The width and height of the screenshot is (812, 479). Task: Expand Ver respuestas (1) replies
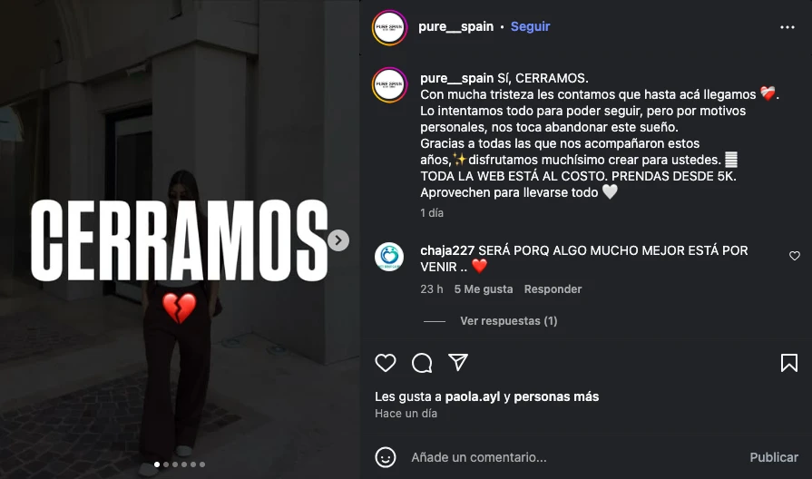pyautogui.click(x=509, y=321)
